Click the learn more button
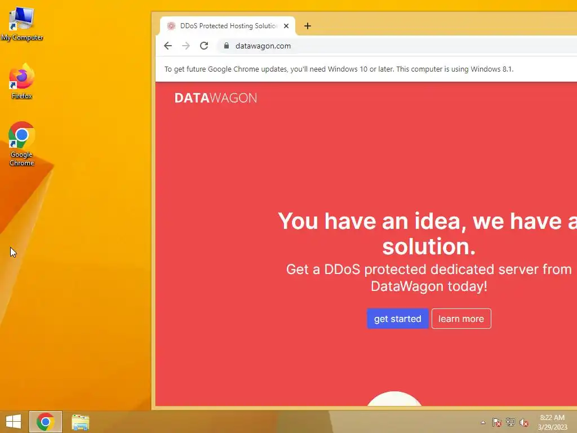577x433 pixels. coord(461,319)
